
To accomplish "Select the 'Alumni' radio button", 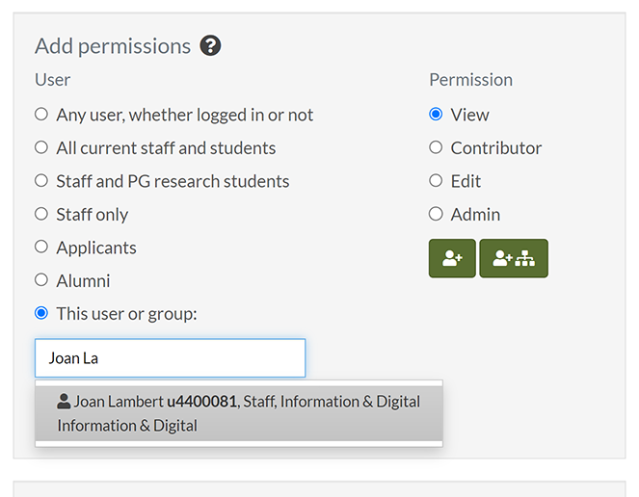I will point(41,280).
